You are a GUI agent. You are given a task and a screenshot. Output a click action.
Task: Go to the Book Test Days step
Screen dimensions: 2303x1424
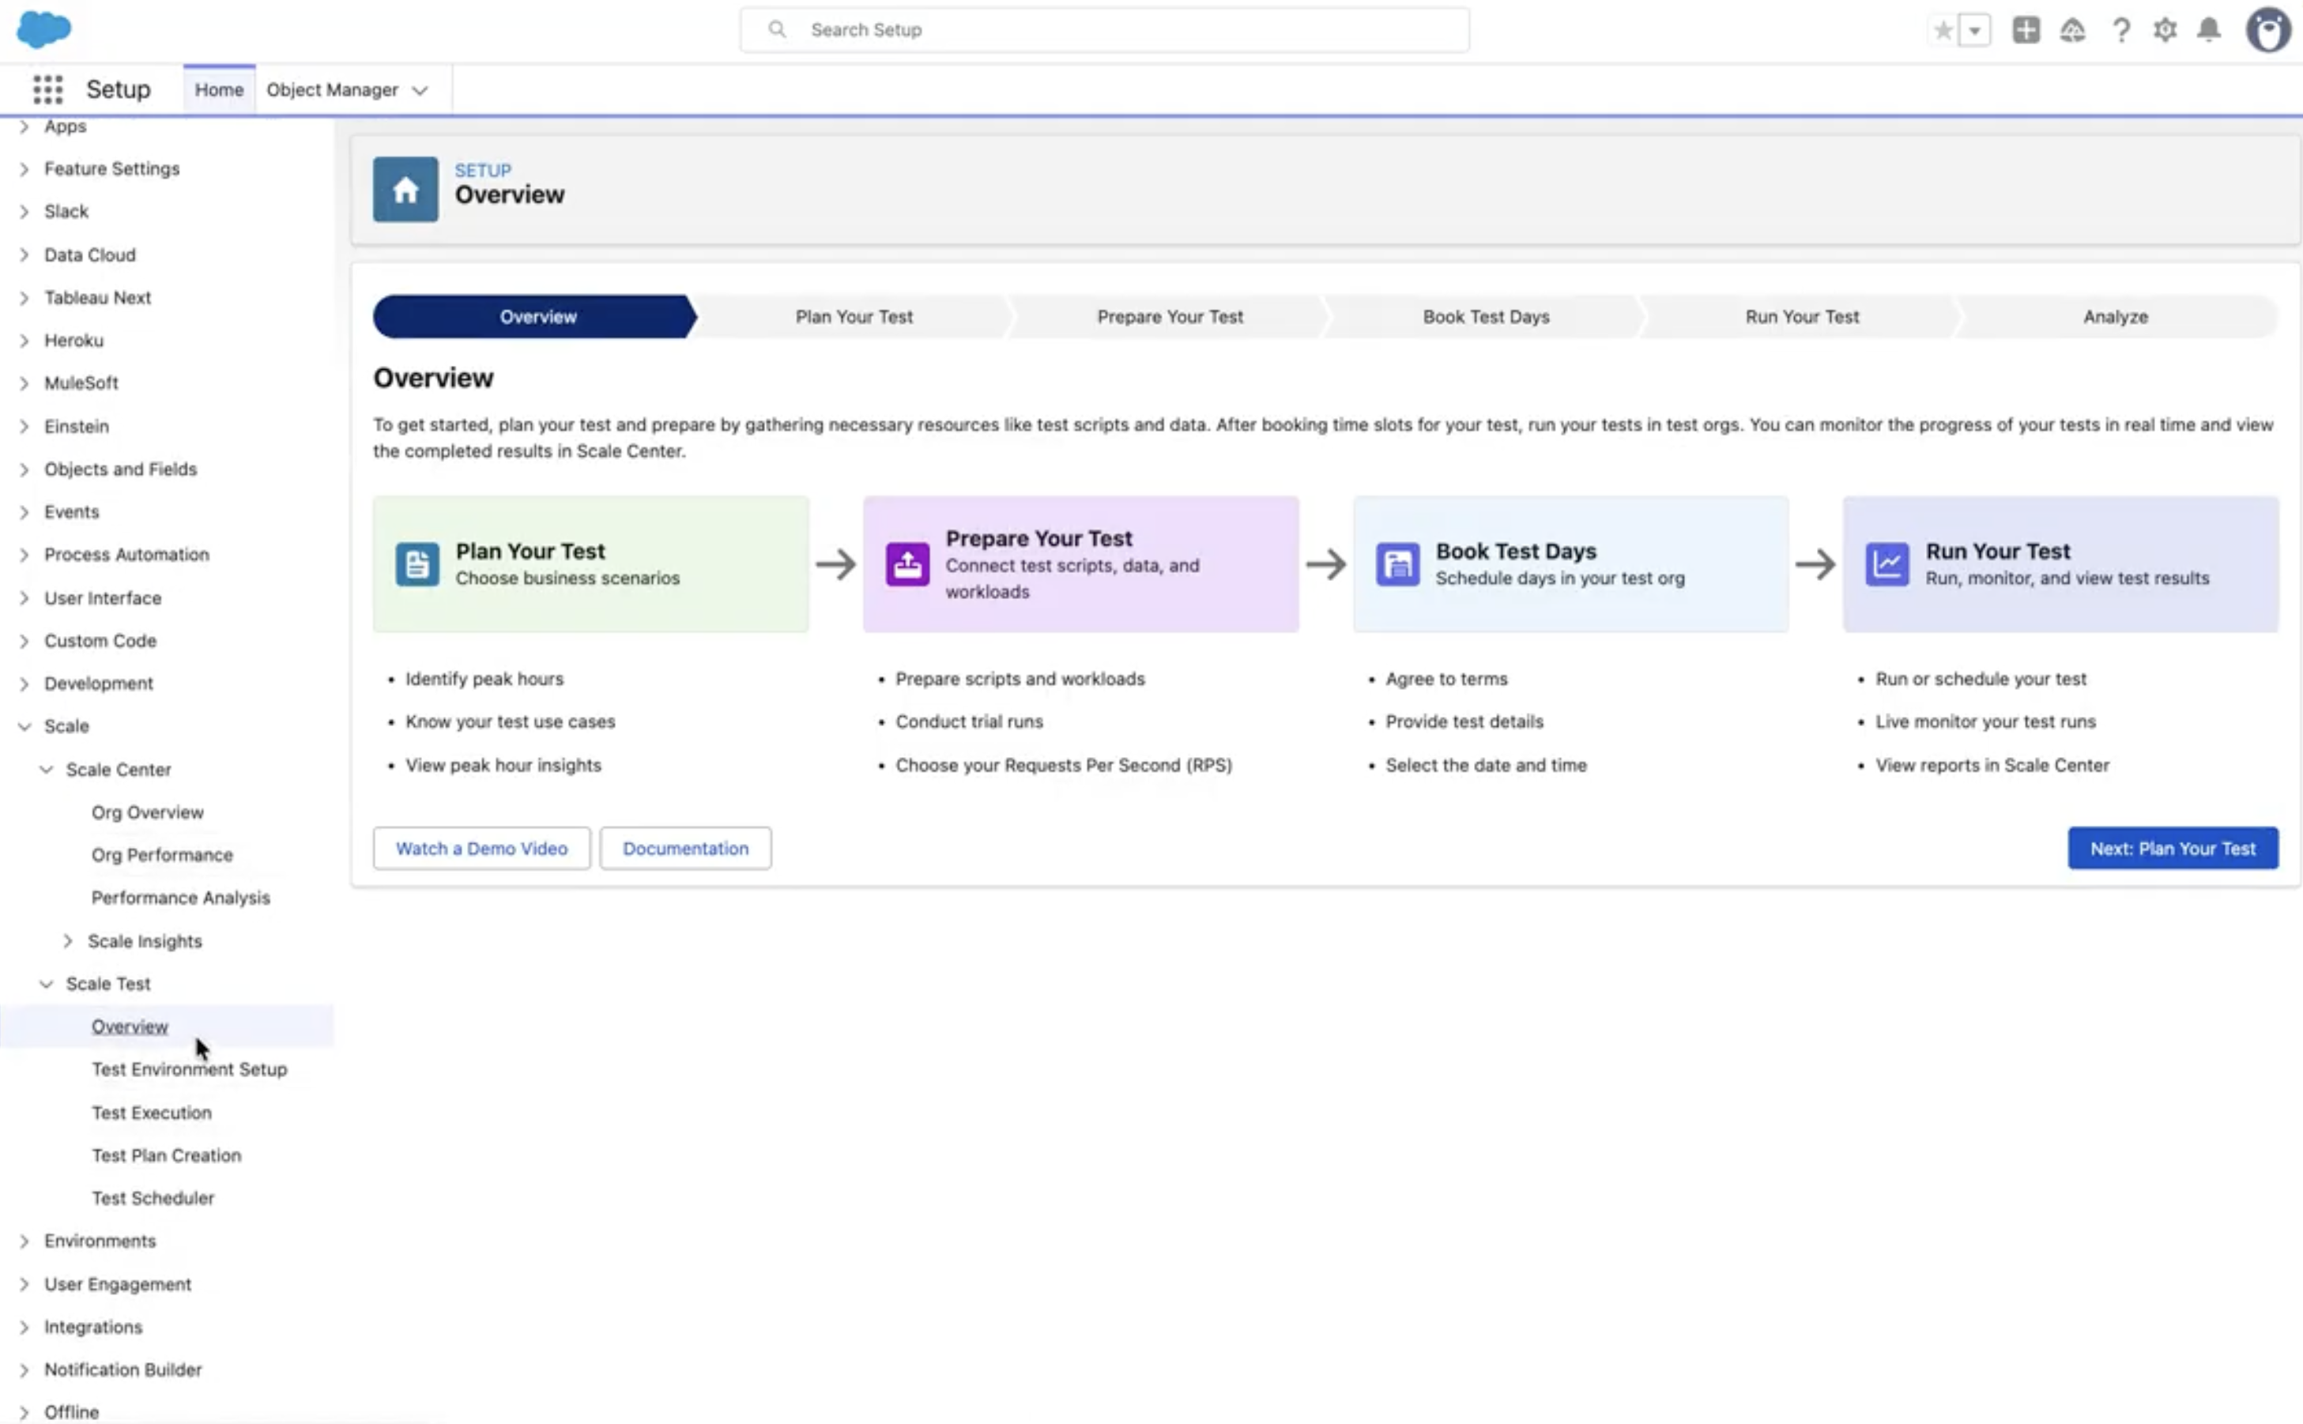pos(1486,316)
